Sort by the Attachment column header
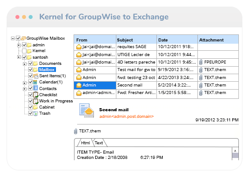Image resolution: width=249 pixels, height=177 pixels. coord(218,39)
